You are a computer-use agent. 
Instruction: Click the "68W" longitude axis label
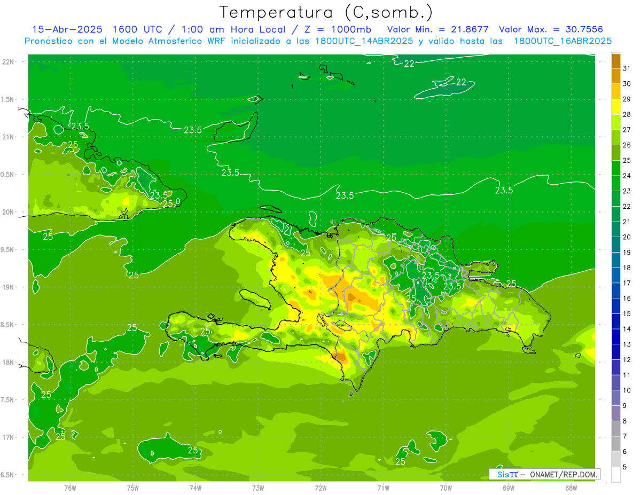tap(571, 488)
